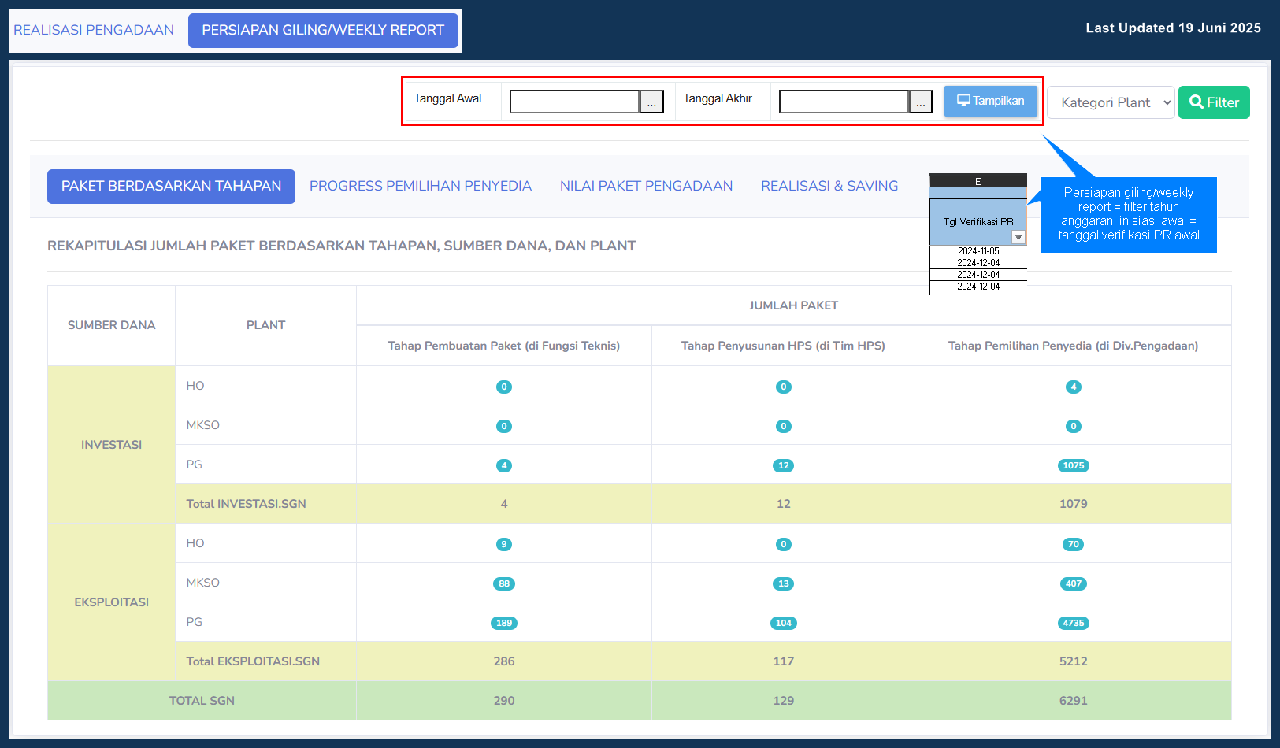This screenshot has width=1280, height=748.
Task: Open the Tanggal Akhir date picker button
Action: point(920,102)
